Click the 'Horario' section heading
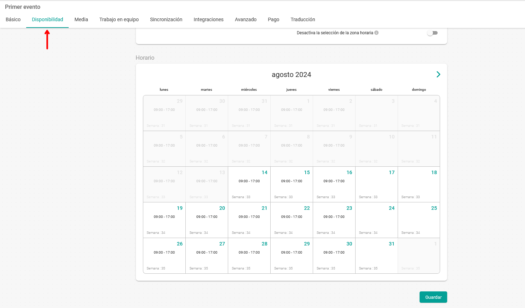Image resolution: width=525 pixels, height=308 pixels. pos(145,58)
